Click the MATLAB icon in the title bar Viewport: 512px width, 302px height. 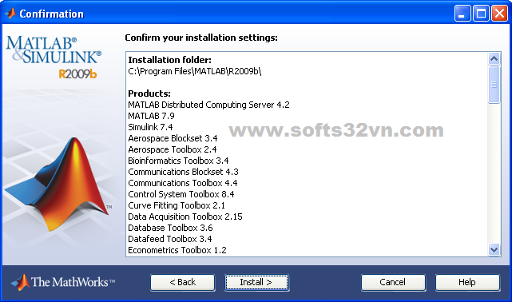10,14
